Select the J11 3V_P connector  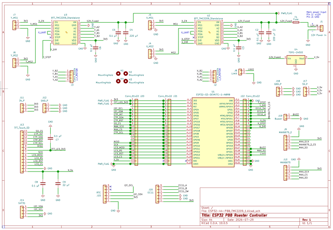click(x=22, y=108)
